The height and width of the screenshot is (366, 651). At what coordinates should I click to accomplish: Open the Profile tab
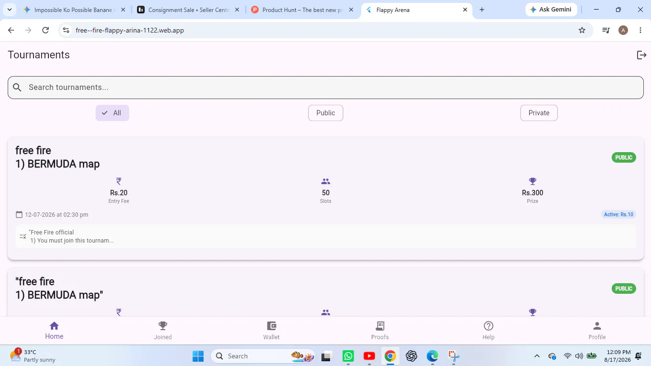coord(597,331)
